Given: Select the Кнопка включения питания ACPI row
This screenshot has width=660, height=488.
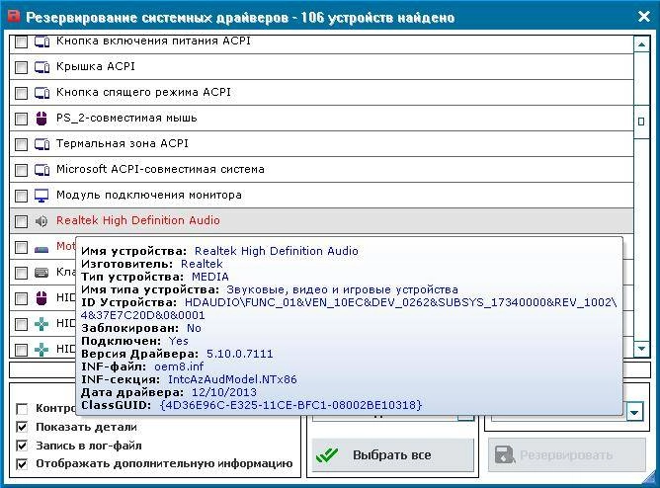Looking at the screenshot, I should coord(321,44).
